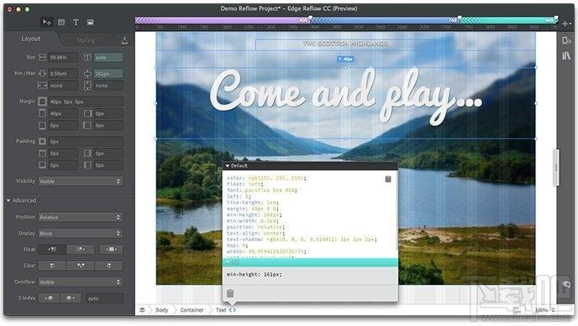Screen dimensions: 578x326
Task: Set Float to left
Action: tap(52, 249)
